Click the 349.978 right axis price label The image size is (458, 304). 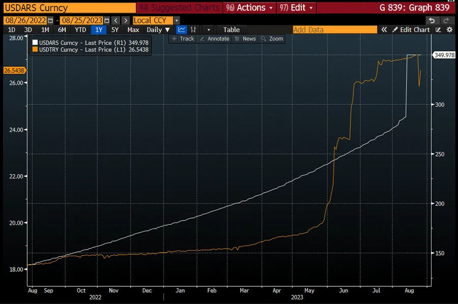(x=444, y=55)
